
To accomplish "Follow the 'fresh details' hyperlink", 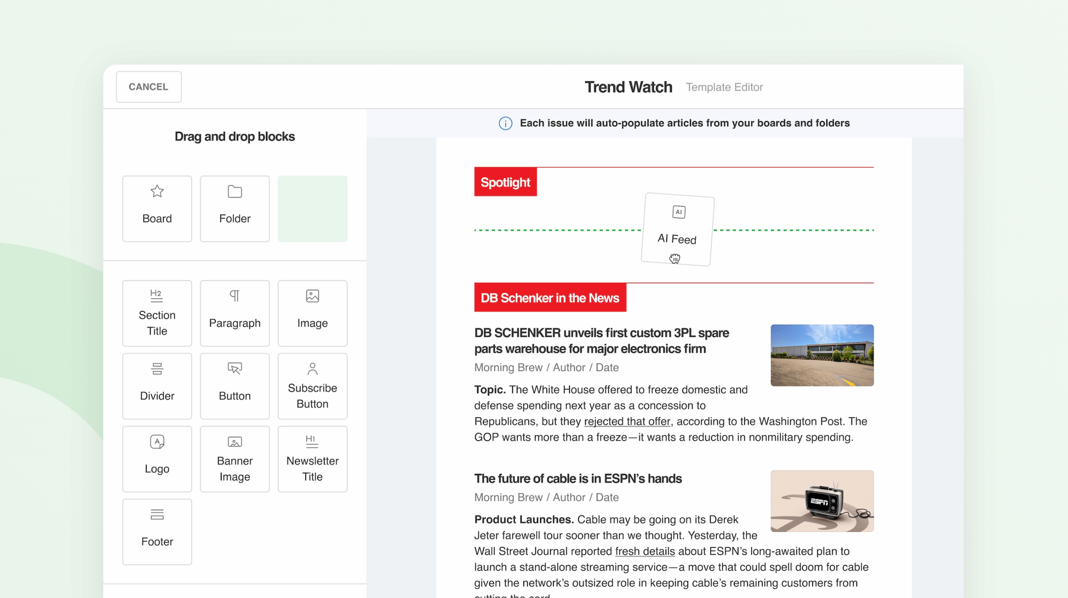I will coord(645,551).
